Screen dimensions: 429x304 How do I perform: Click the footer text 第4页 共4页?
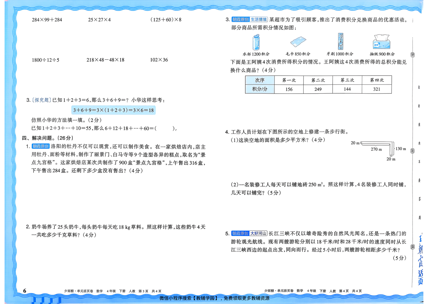[x=350, y=291]
